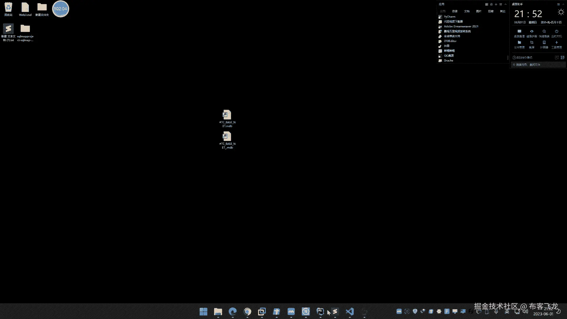Click the timed shutdown power icon
Screen dimensions: 567x319
pos(556,31)
